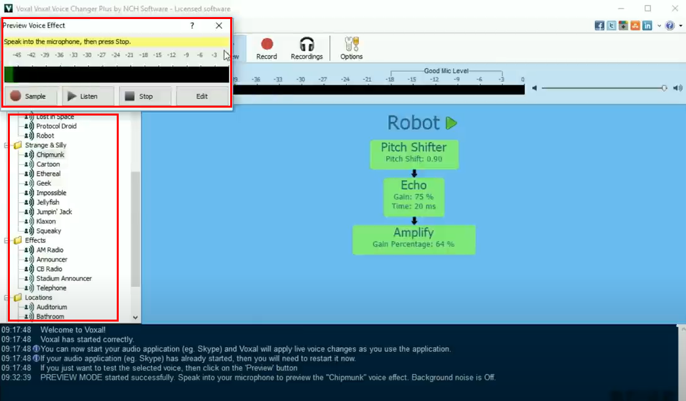686x401 pixels.
Task: Click the help question mark in Preview dialog
Action: point(192,26)
